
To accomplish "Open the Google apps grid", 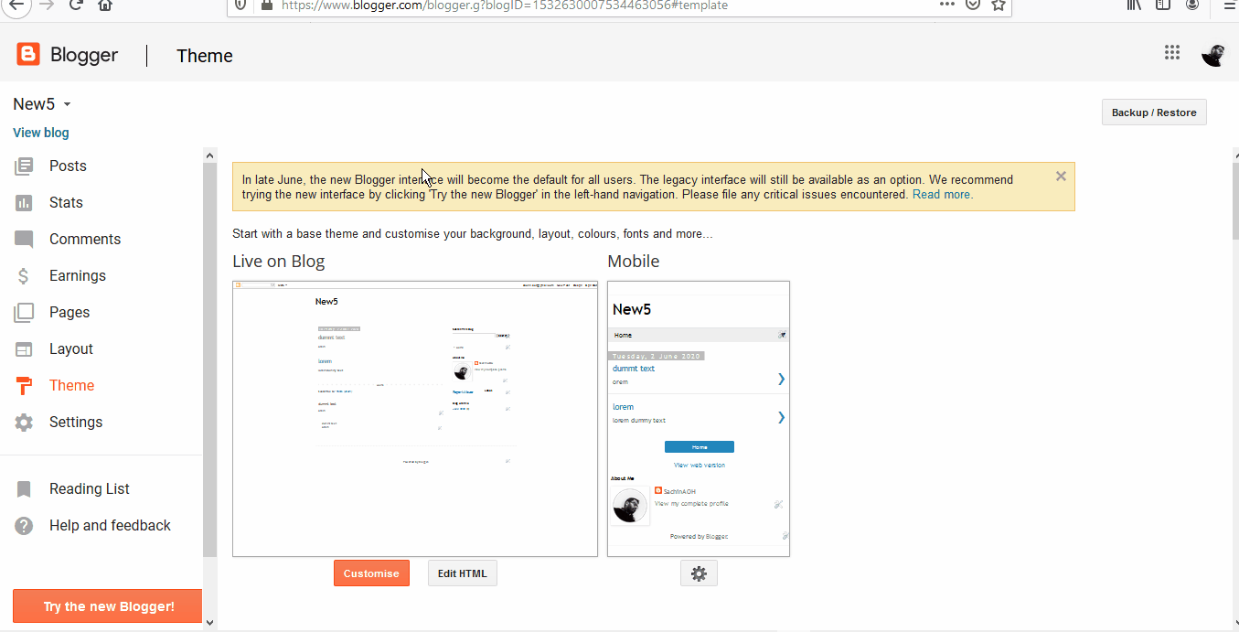I will coord(1172,53).
